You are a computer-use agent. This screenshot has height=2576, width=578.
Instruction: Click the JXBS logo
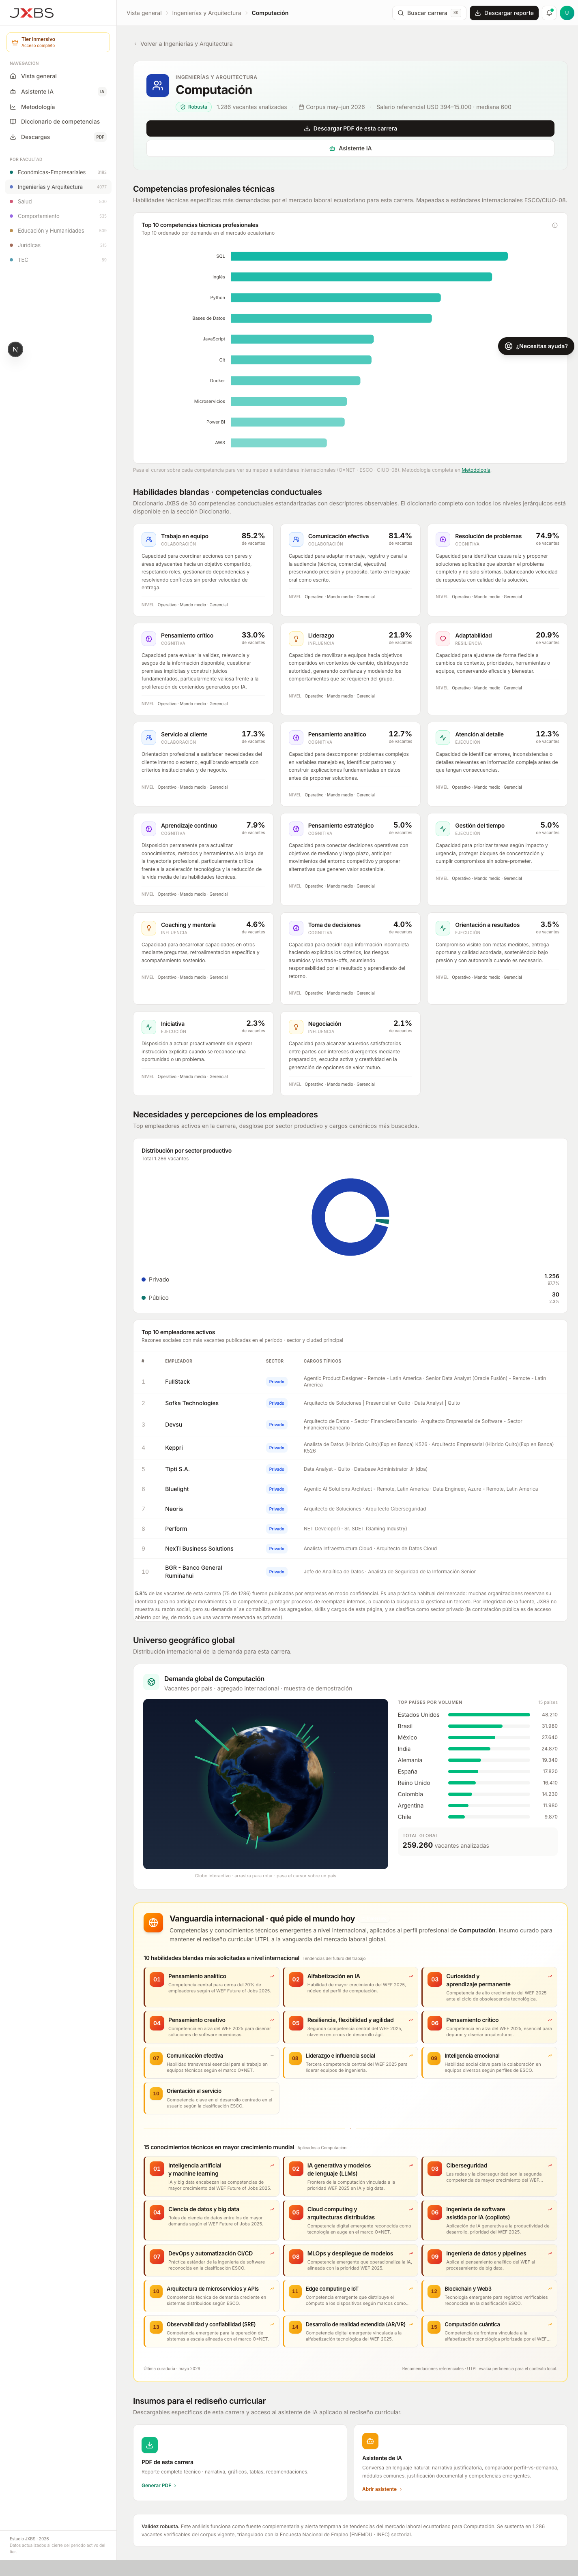(32, 13)
